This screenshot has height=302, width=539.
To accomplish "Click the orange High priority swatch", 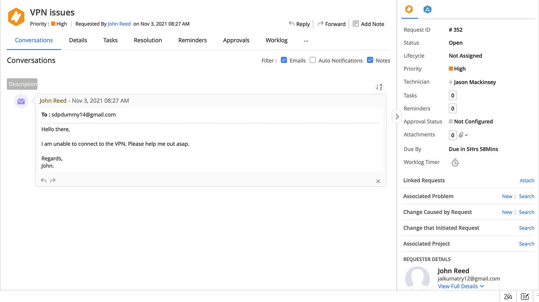I will pos(451,69).
